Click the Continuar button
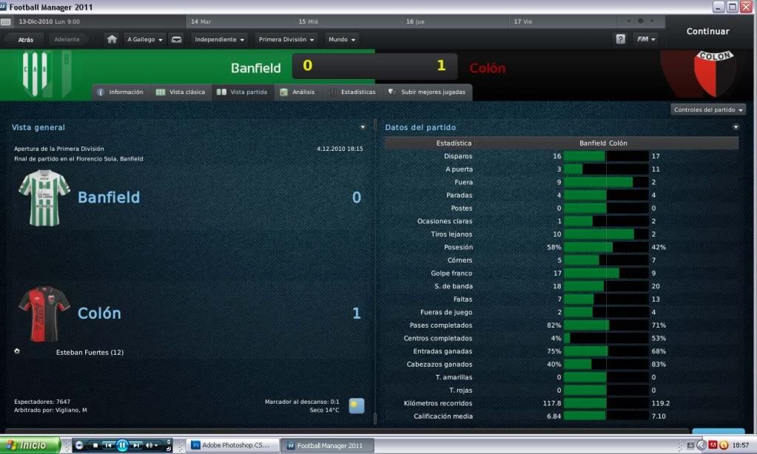This screenshot has width=757, height=454. [x=707, y=31]
